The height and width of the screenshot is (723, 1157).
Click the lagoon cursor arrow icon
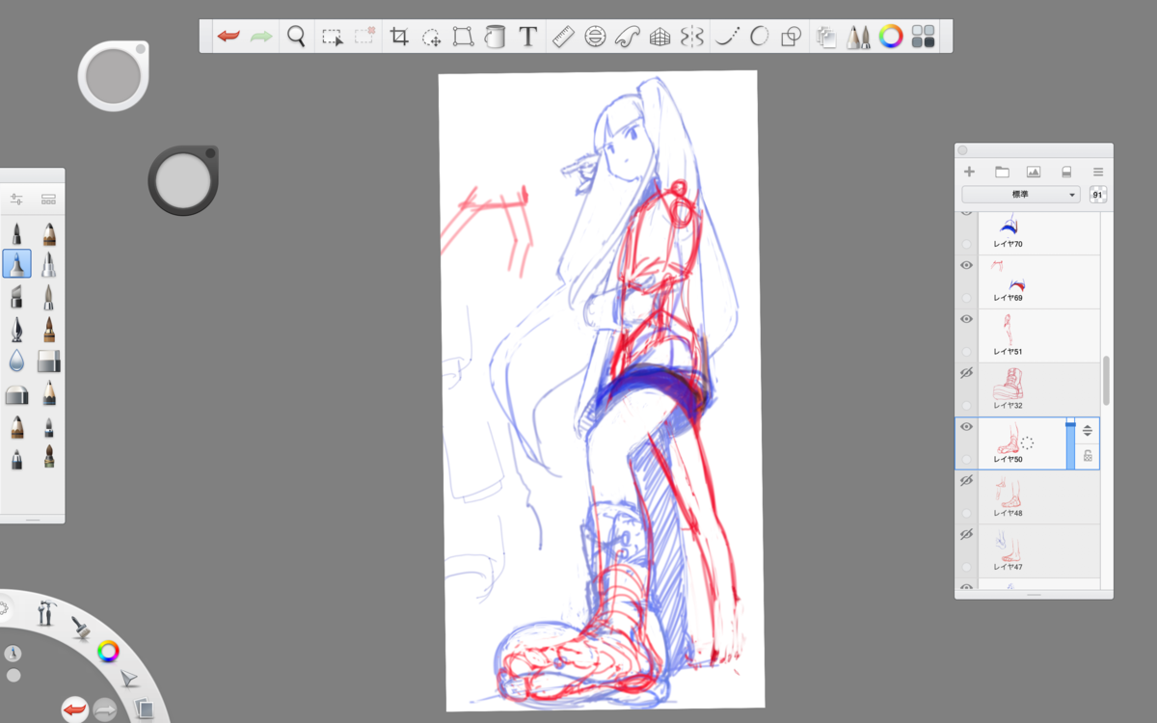point(129,680)
